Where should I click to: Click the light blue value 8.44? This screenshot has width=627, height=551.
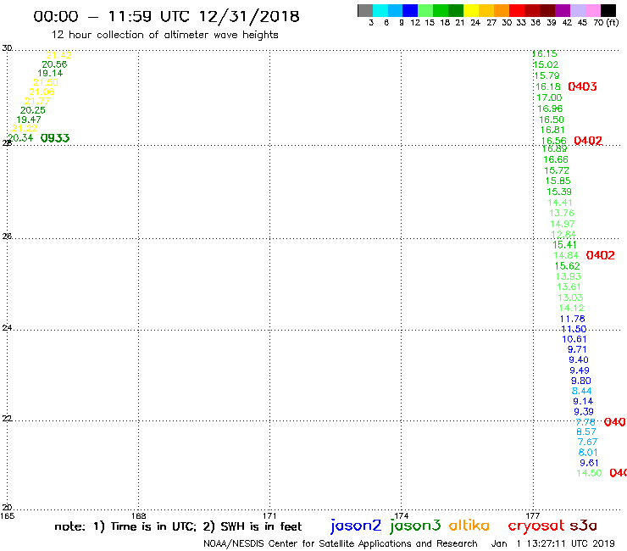point(581,391)
